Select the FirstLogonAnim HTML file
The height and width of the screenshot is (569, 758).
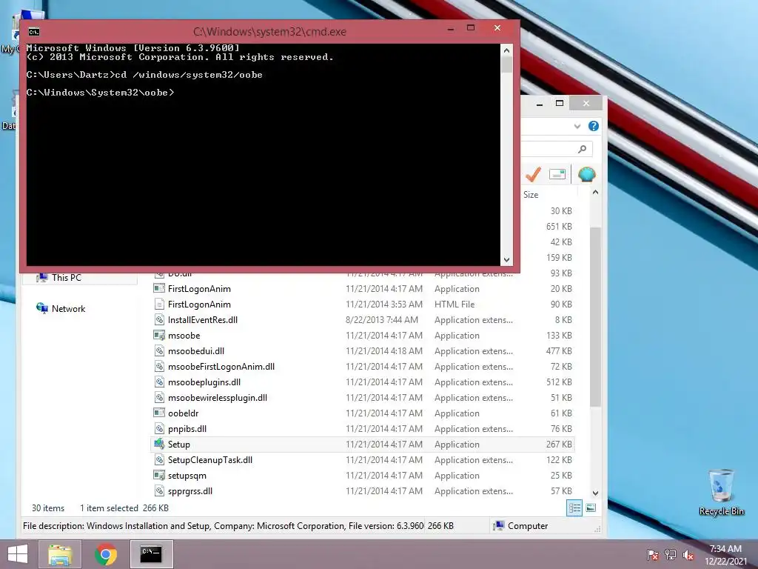tap(363, 305)
